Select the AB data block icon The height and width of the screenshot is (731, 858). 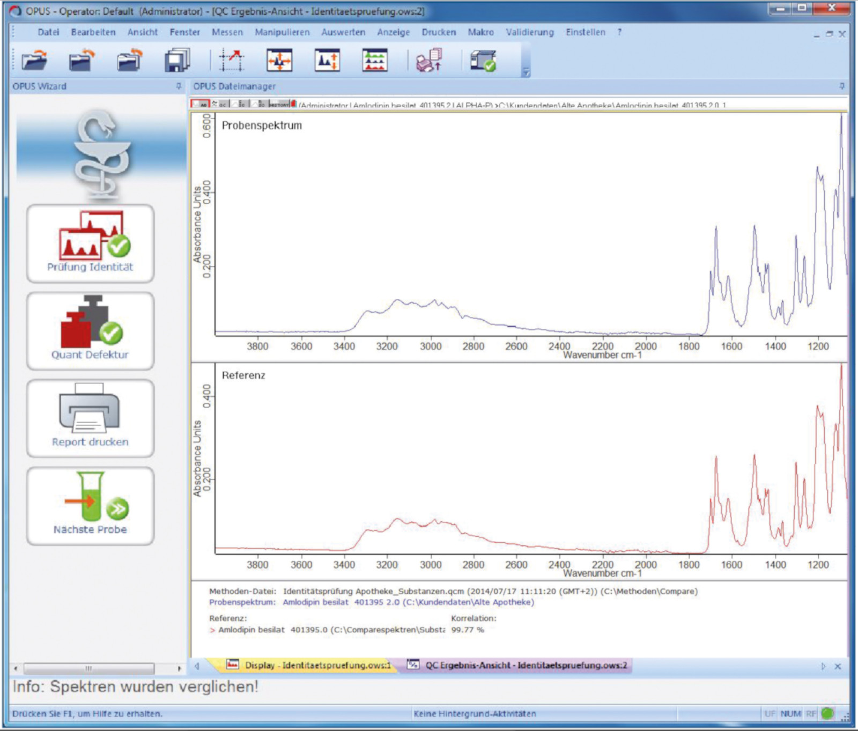pyautogui.click(x=201, y=104)
